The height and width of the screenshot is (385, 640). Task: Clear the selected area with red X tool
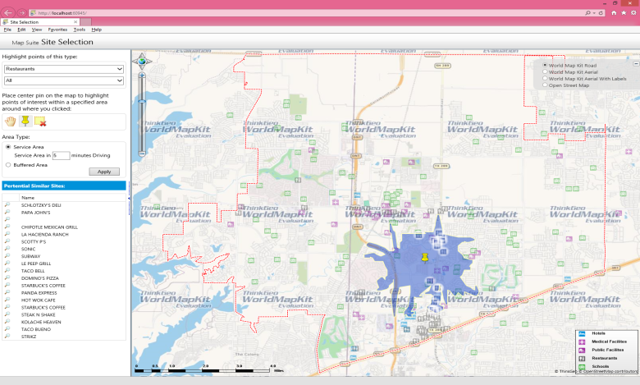pos(40,121)
